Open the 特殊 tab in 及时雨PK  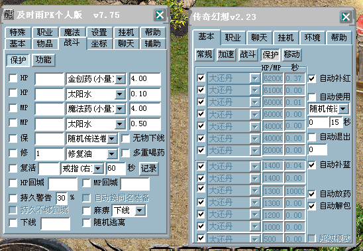point(17,33)
